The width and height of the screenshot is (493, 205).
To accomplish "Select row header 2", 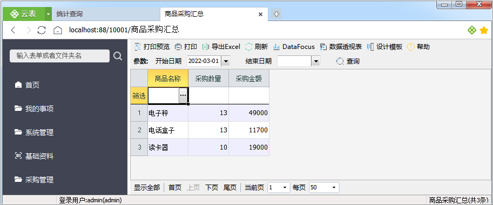I will (x=139, y=130).
